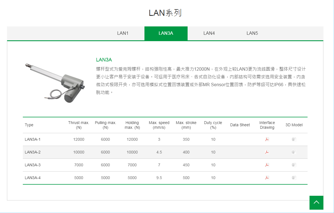This screenshot has width=334, height=213.
Task: Select the Max. stroke column header
Action: pos(186,125)
